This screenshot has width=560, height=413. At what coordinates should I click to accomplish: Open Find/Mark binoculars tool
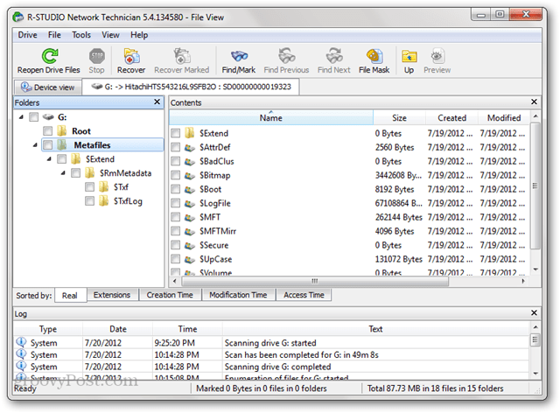click(239, 56)
